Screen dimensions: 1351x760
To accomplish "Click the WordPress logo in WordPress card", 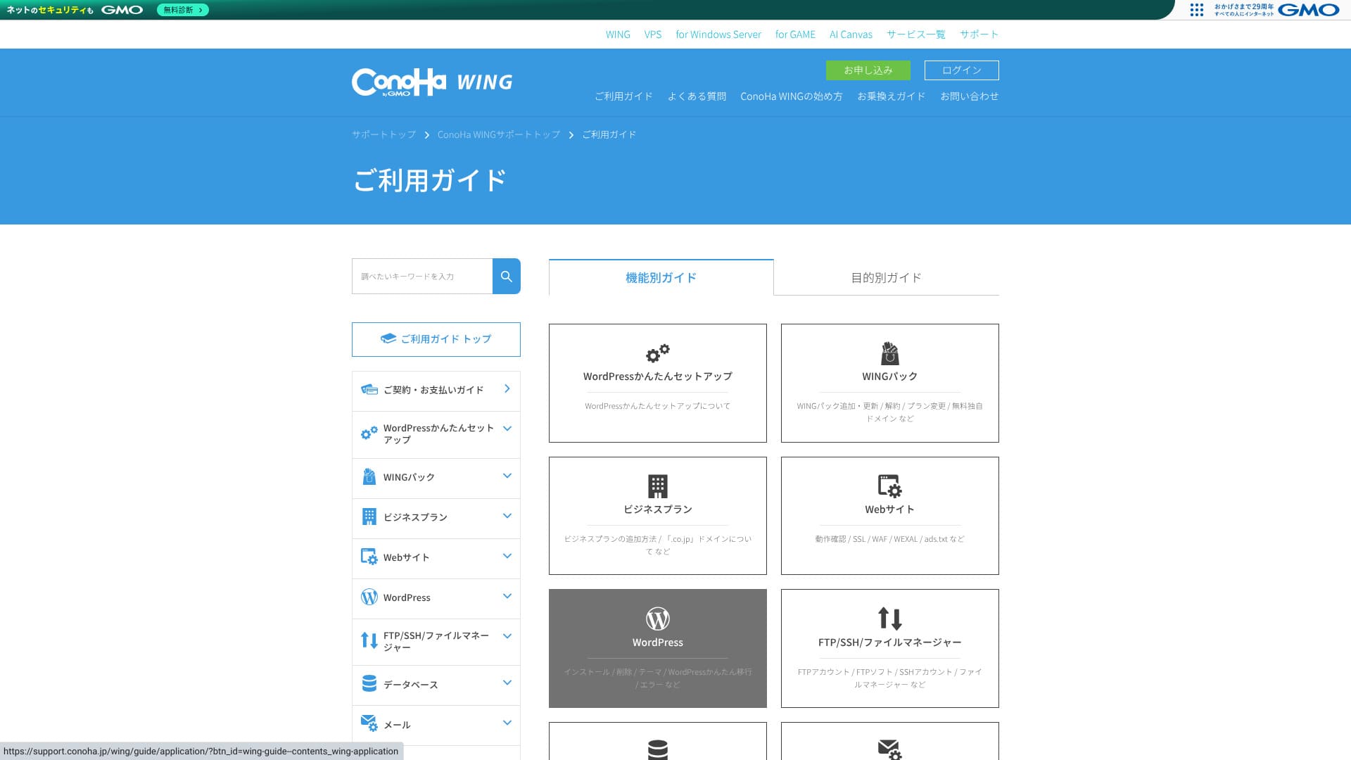I will coord(657,619).
